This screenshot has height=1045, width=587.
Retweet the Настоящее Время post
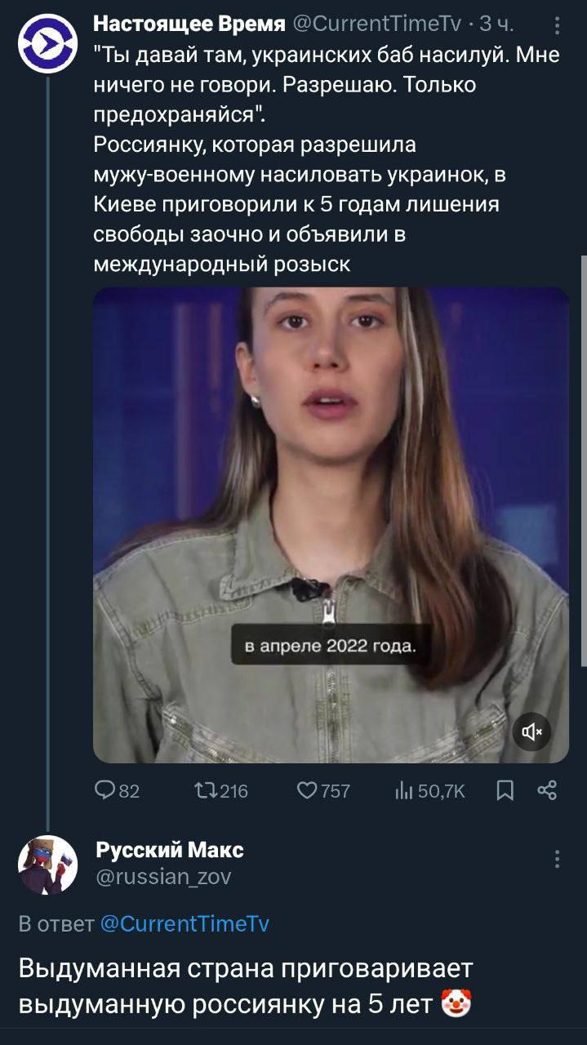(x=202, y=790)
